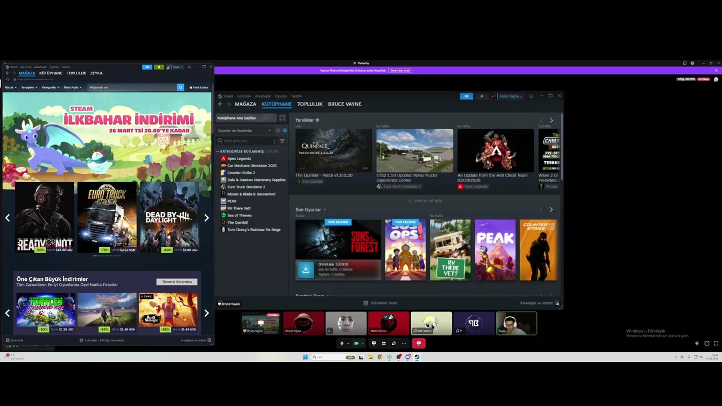
Task: Click the red leave-call button
Action: tap(419, 343)
